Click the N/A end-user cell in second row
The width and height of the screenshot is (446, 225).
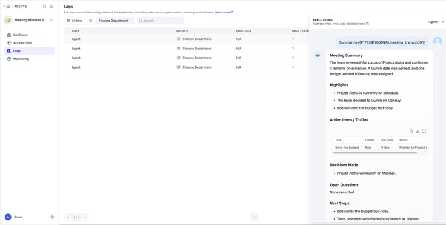point(238,49)
